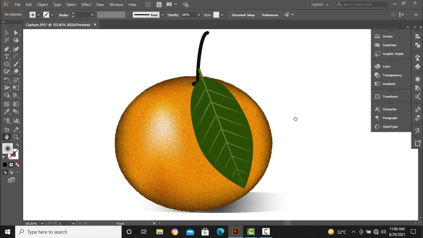Choose the Symbol Sprayer tool

click(7, 121)
